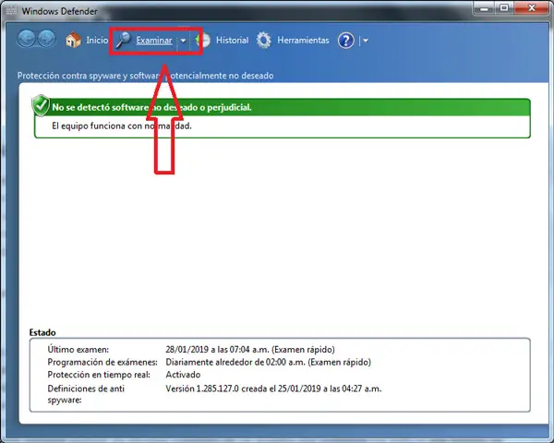This screenshot has width=554, height=443.
Task: Open the Historial section
Action: tap(232, 41)
